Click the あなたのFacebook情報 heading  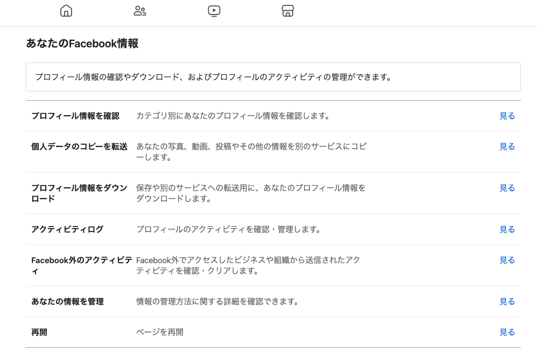(82, 44)
